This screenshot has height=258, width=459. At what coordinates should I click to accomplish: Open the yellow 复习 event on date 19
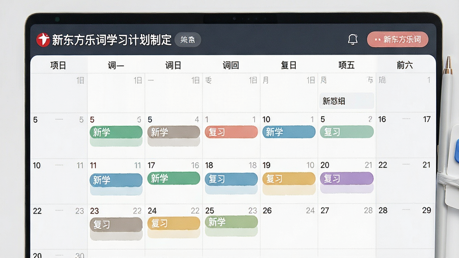click(289, 178)
